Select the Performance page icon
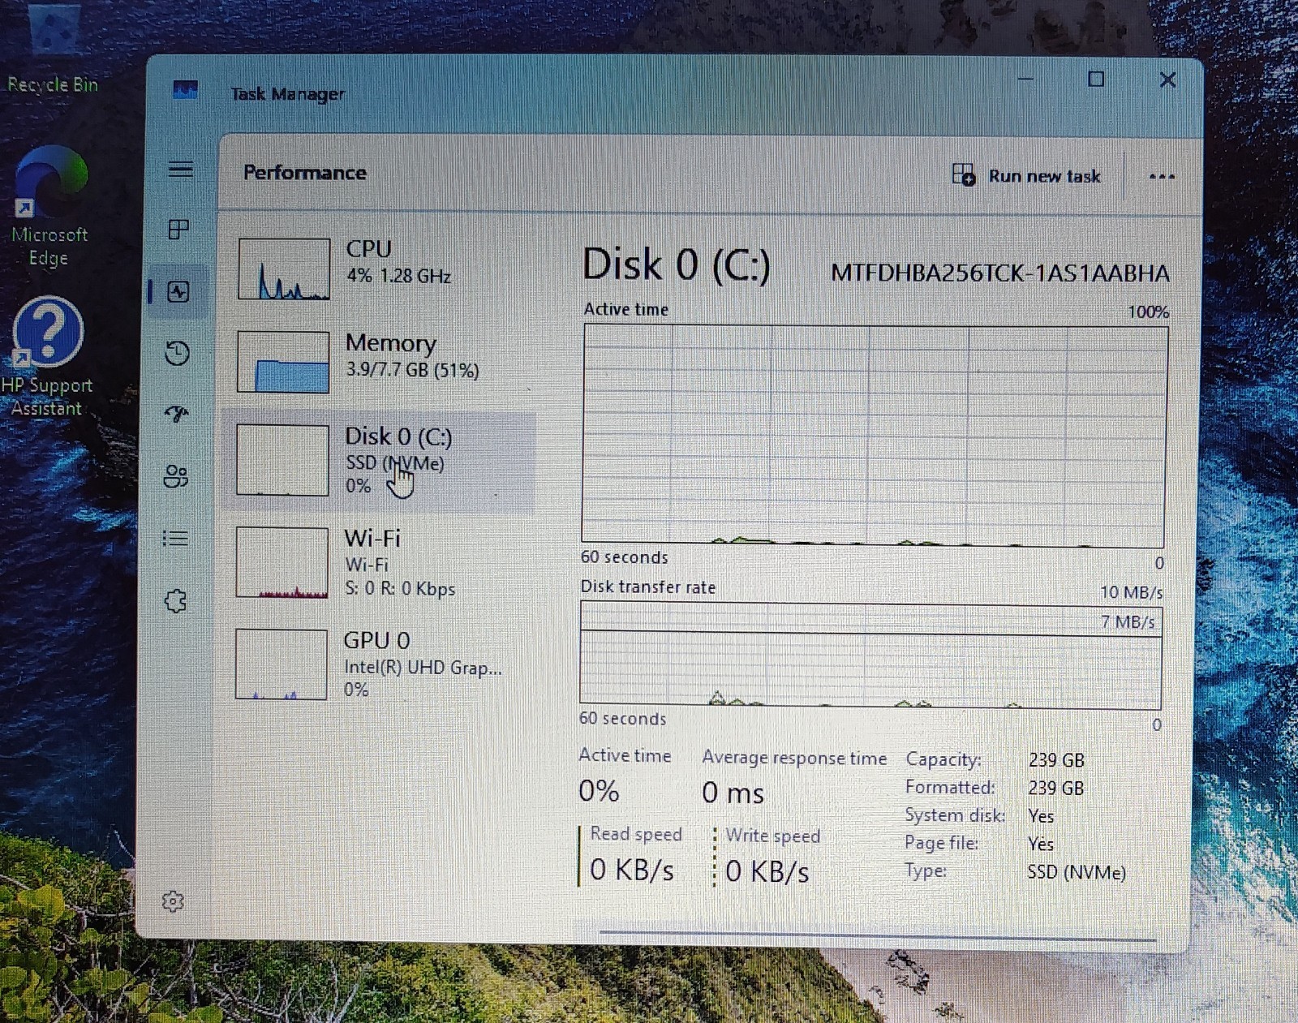This screenshot has width=1298, height=1023. pos(178,291)
